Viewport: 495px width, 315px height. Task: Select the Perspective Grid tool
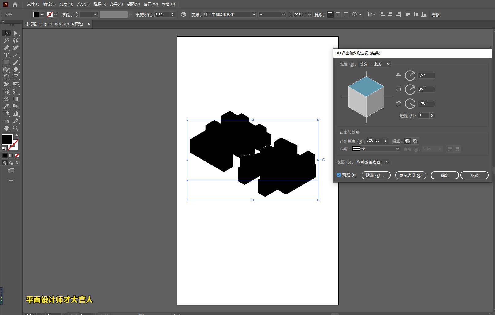16,92
